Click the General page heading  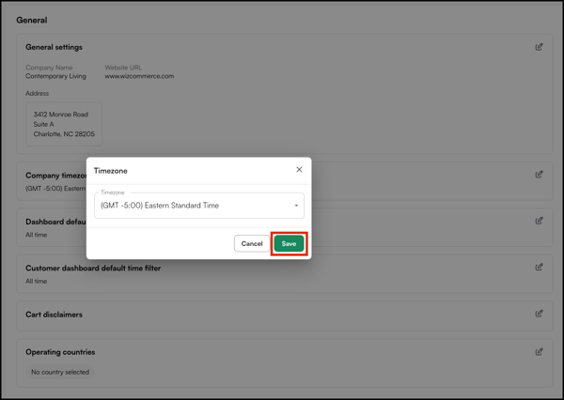pyautogui.click(x=32, y=20)
